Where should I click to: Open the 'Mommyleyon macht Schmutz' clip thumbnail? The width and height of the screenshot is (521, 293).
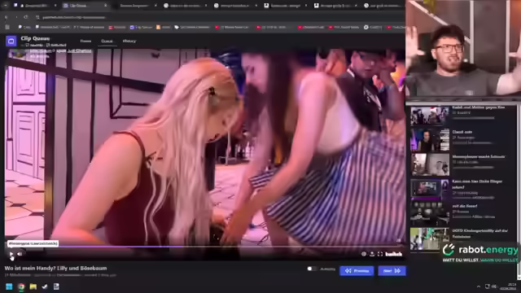429,165
